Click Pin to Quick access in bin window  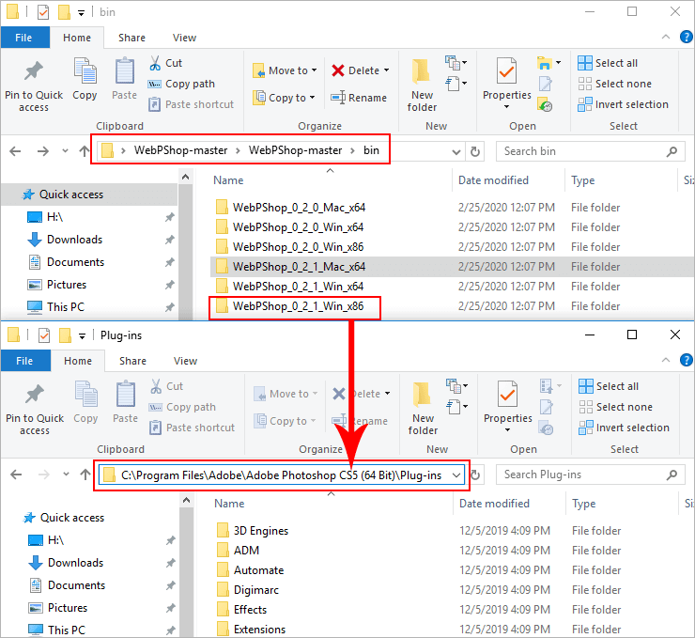[34, 86]
